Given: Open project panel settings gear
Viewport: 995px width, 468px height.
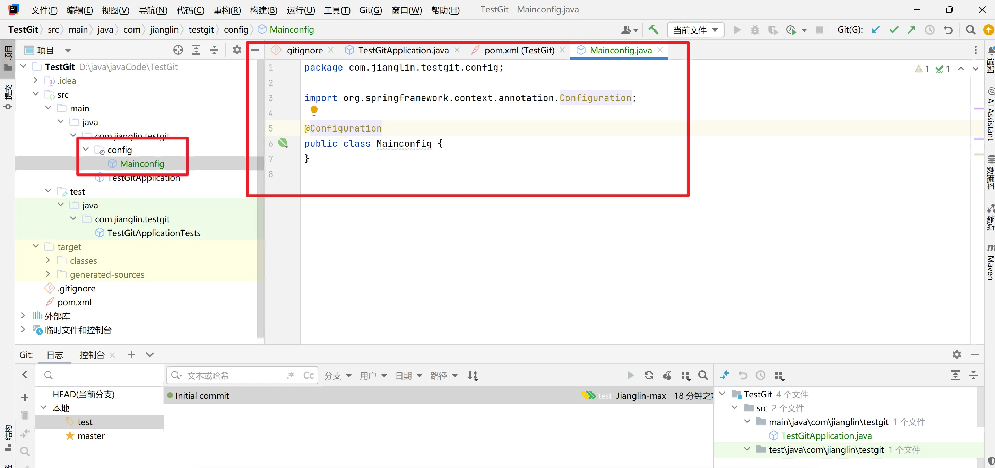Looking at the screenshot, I should point(237,50).
